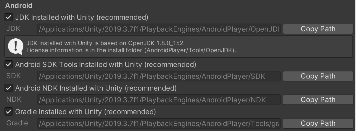
Task: Click into the Gradle path text field
Action: [159, 123]
